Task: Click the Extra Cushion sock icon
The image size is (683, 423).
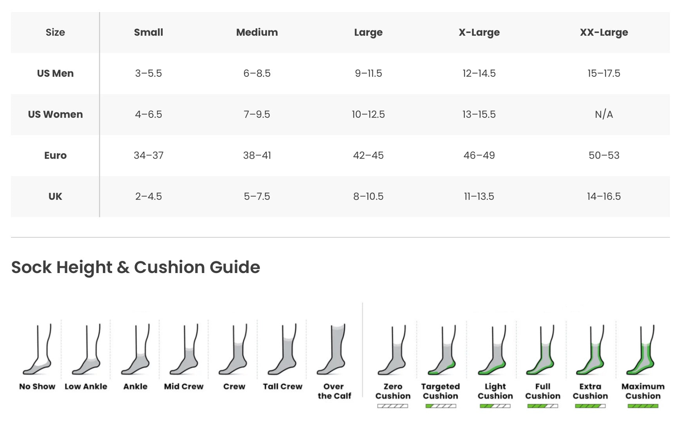Action: coord(590,351)
